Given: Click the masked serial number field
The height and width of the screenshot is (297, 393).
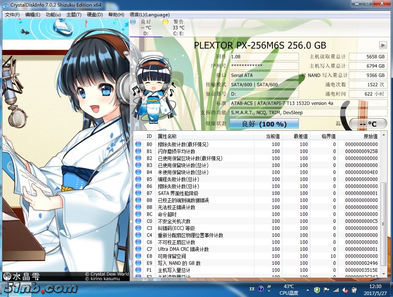Looking at the screenshot, I should point(264,66).
